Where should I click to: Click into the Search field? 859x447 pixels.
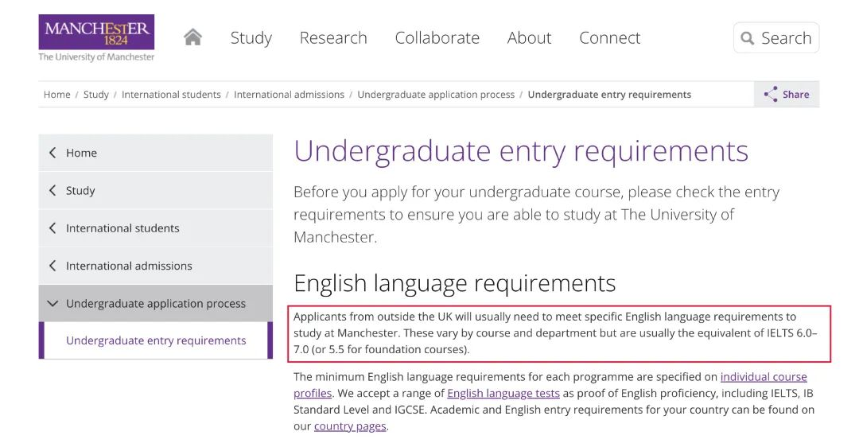pyautogui.click(x=776, y=38)
